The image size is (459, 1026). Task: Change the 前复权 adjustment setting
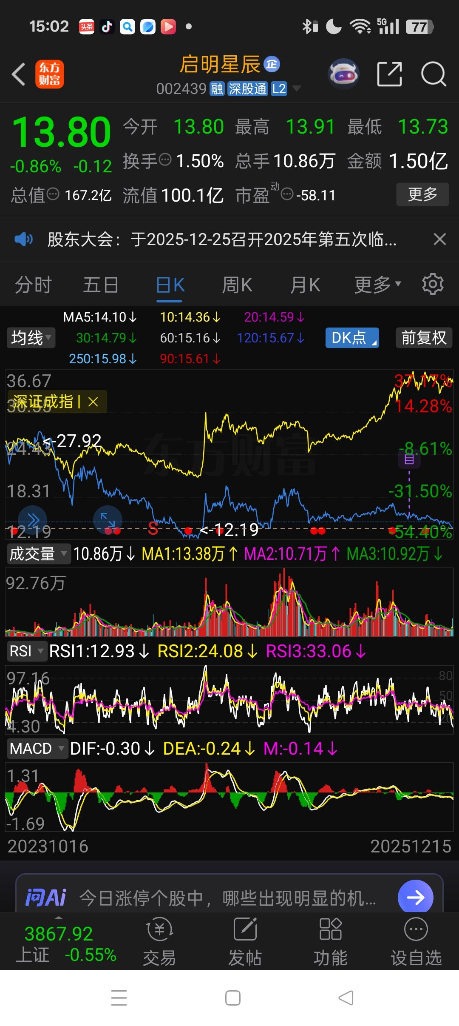[x=424, y=338]
